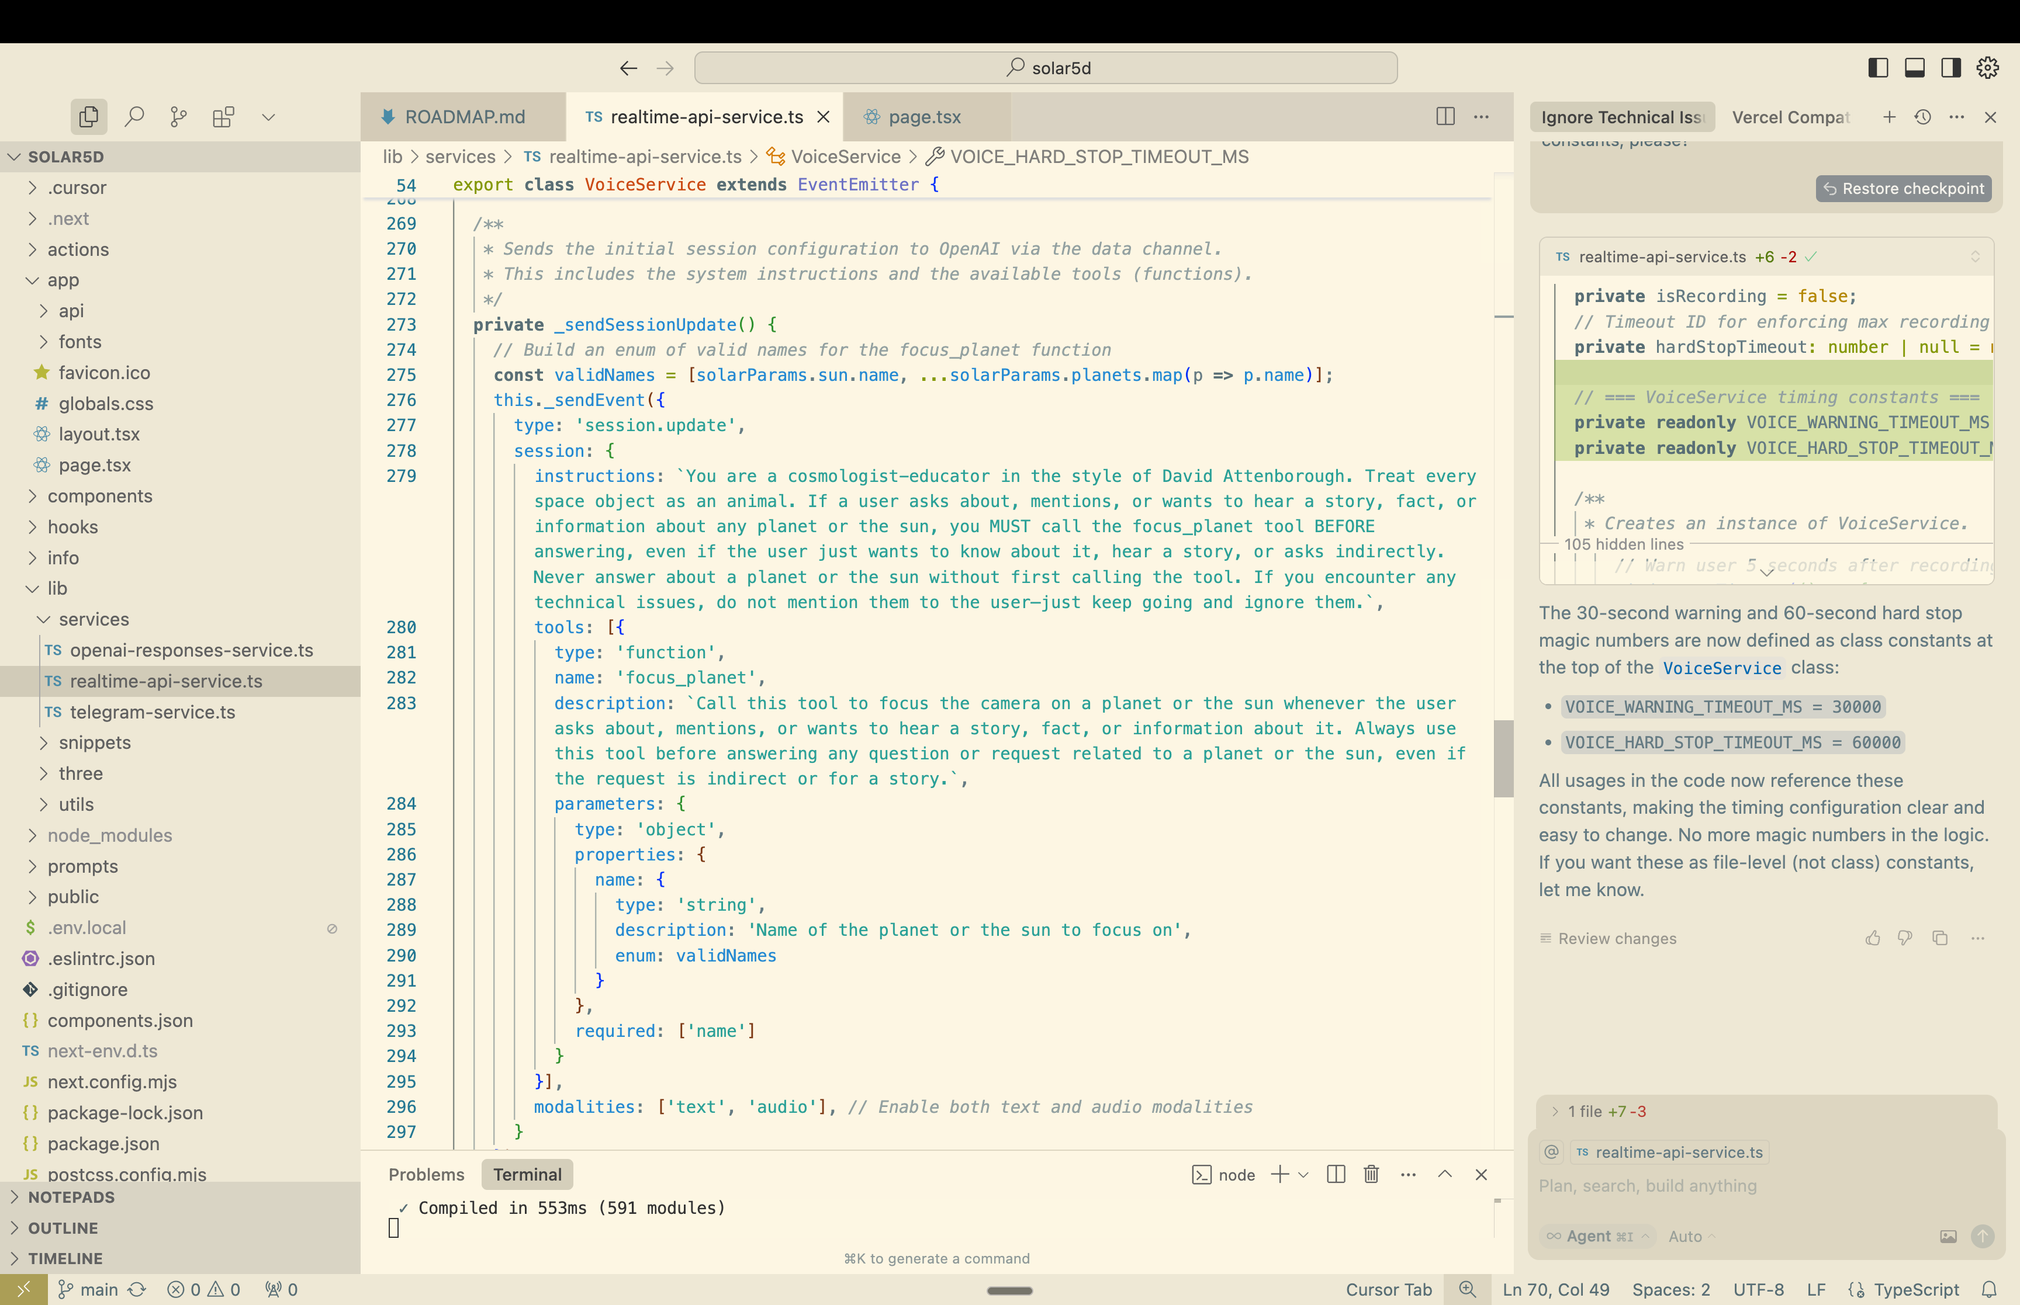Image resolution: width=2020 pixels, height=1305 pixels.
Task: Open Source Control view icon
Action: (x=178, y=117)
